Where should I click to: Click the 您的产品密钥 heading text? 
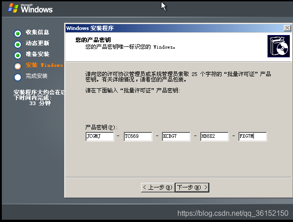pos(93,40)
